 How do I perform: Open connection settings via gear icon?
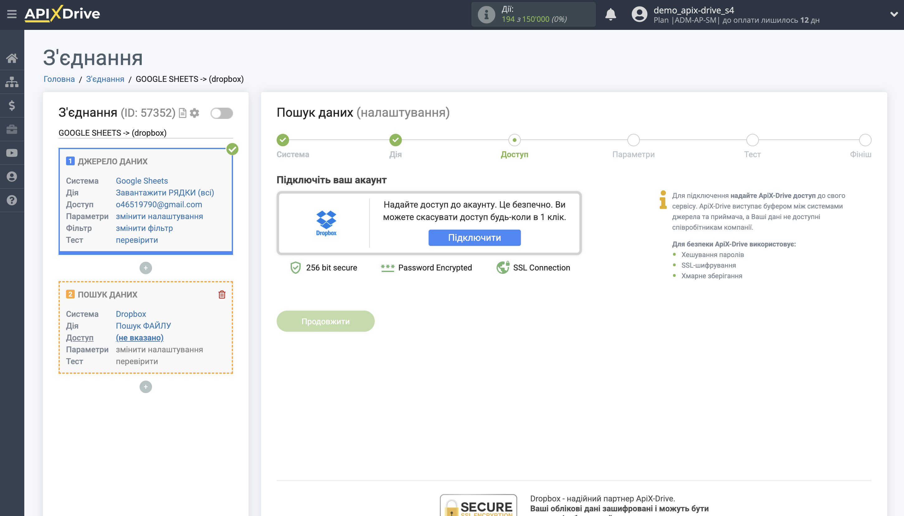click(x=195, y=113)
